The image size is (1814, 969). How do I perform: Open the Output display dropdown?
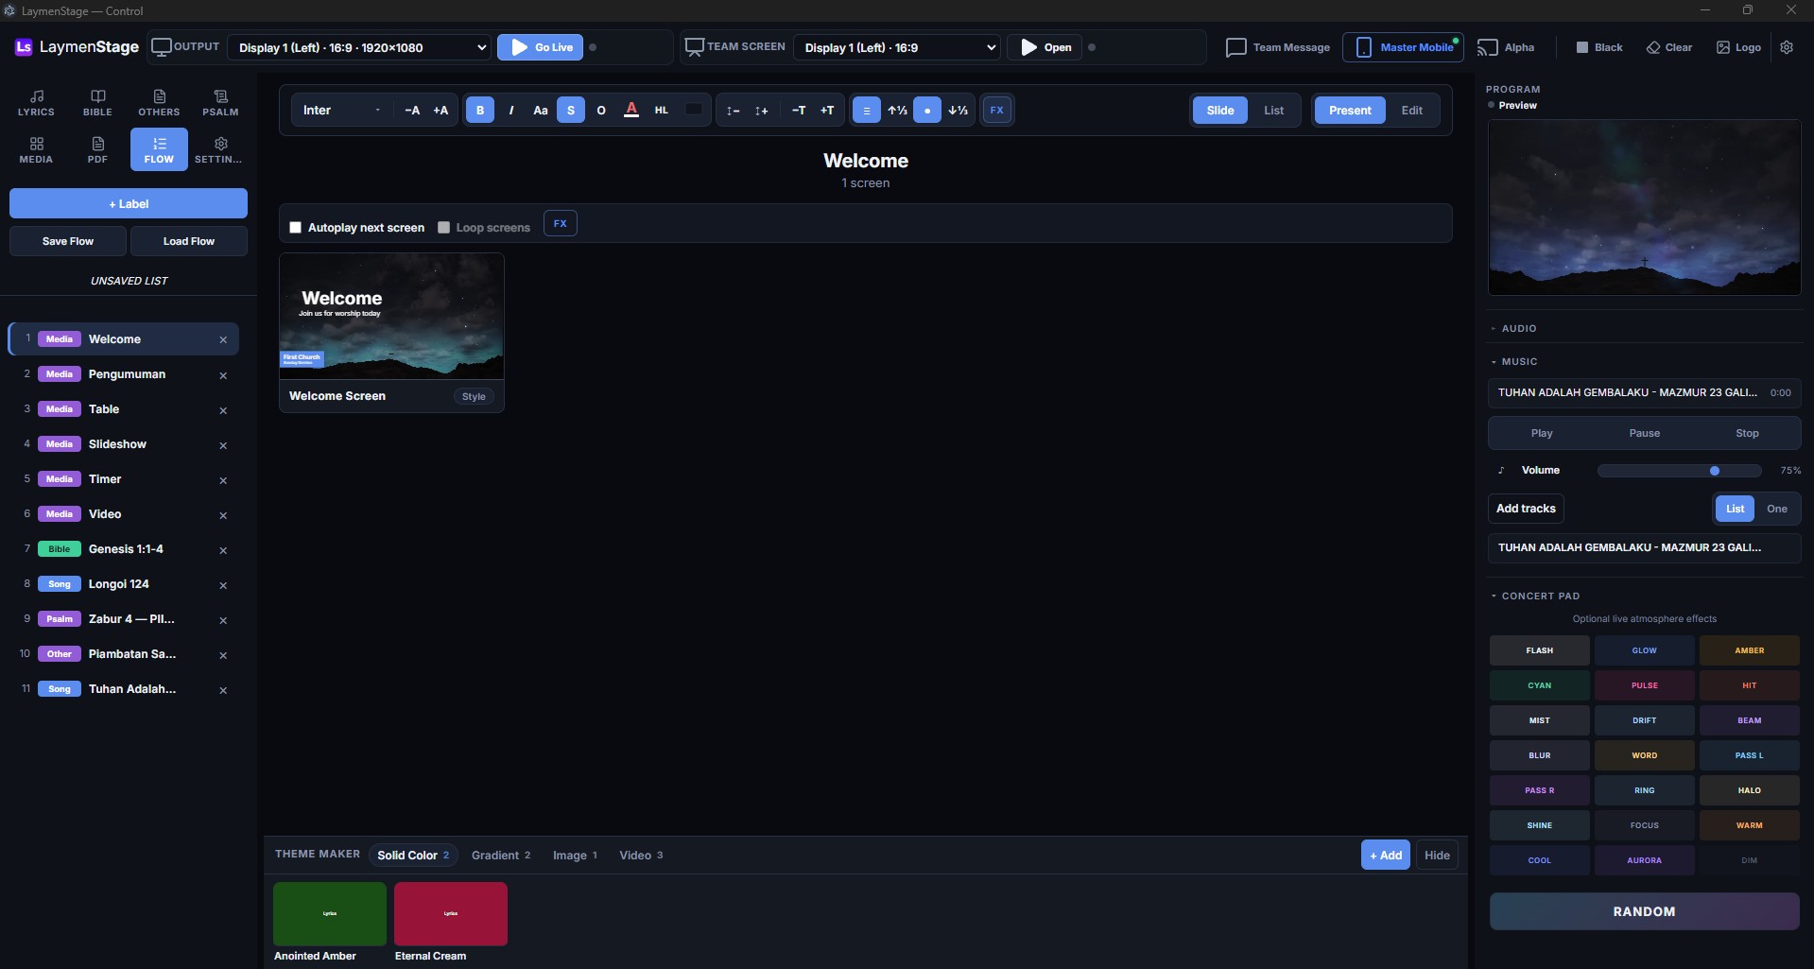[359, 47]
